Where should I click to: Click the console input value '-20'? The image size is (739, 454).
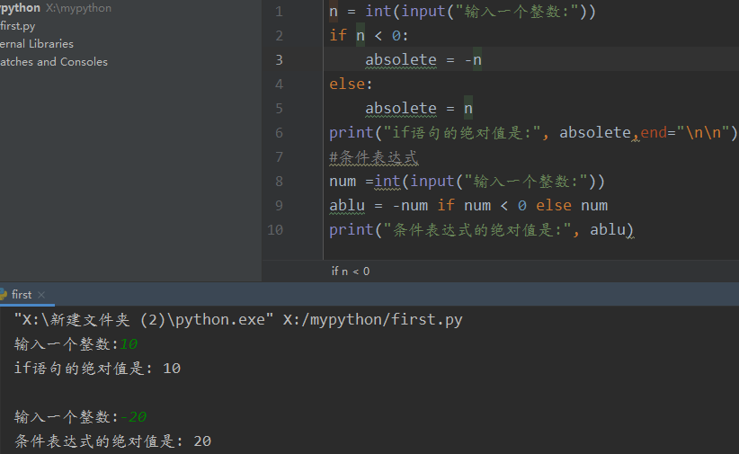click(x=133, y=417)
